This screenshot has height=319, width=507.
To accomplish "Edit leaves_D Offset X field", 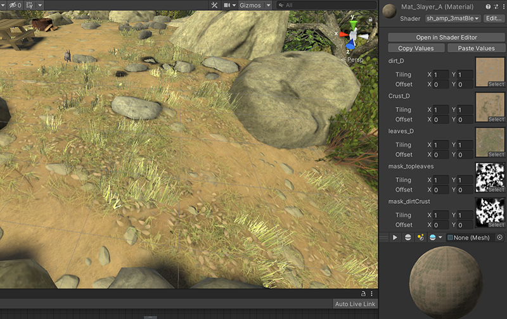I will [x=440, y=155].
